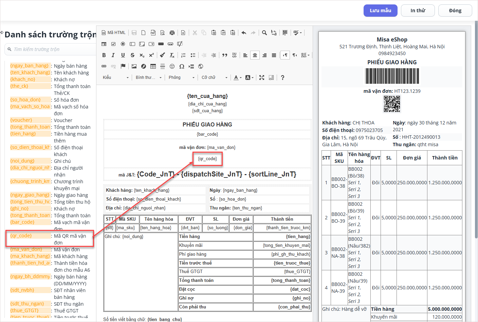Click the maximize editor icon
Viewport: 478px width, 322px height.
(262, 78)
